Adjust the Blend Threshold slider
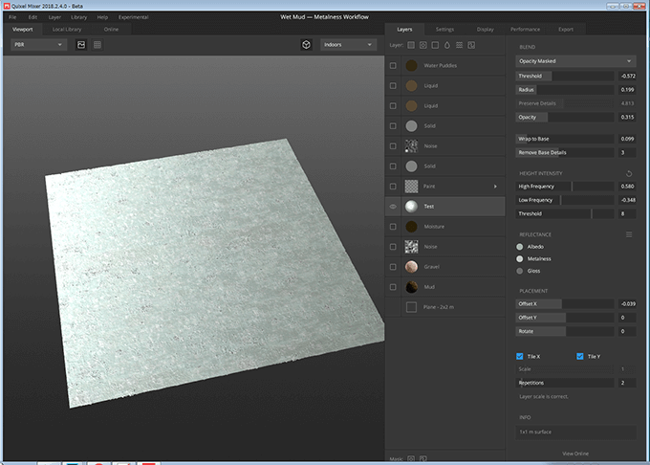The image size is (650, 465). [x=565, y=76]
